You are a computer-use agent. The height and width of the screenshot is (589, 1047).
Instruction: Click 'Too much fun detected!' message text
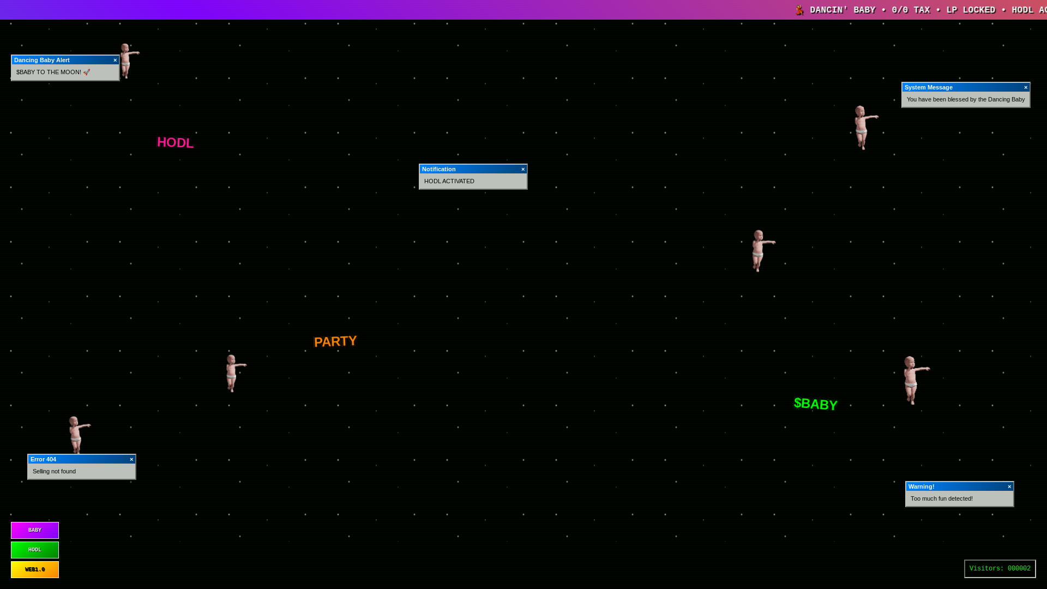pos(942,498)
